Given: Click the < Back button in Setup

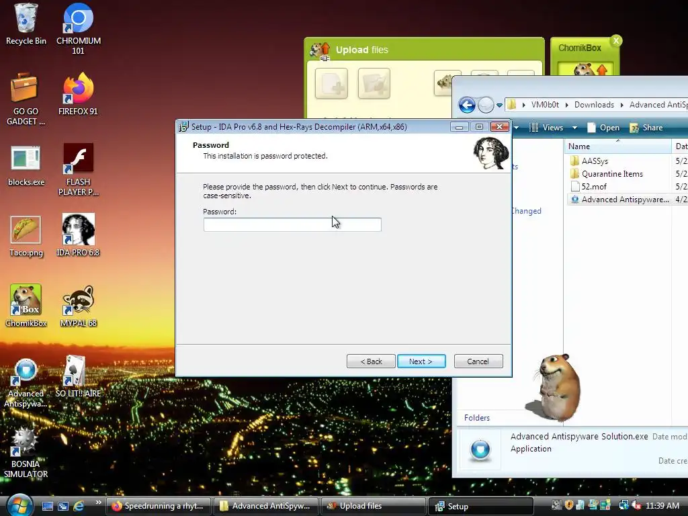Looking at the screenshot, I should [371, 361].
